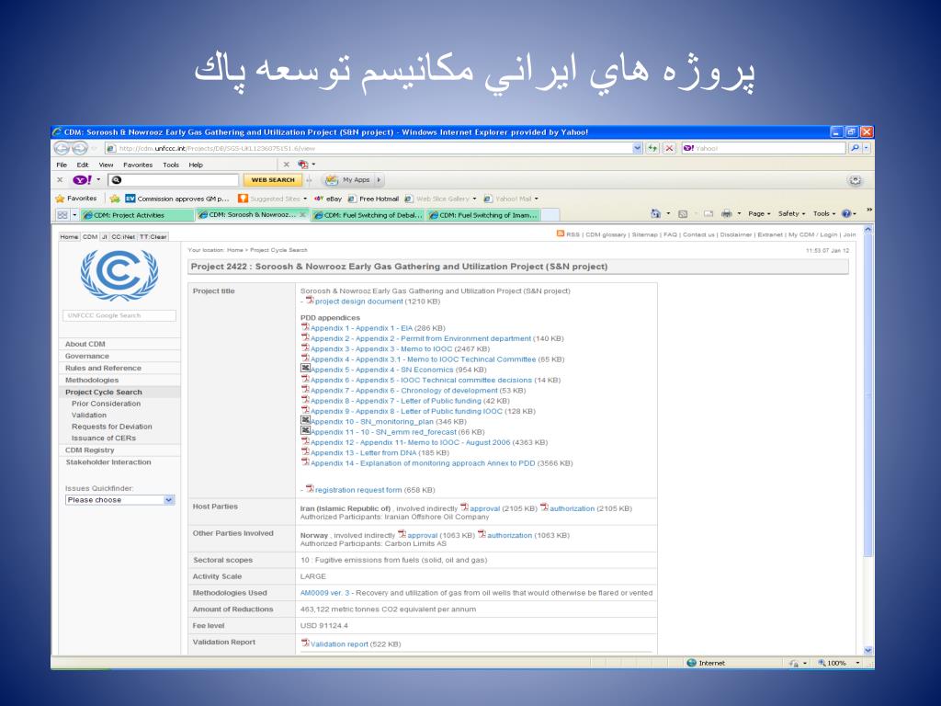Click the Help question mark icon

[846, 213]
